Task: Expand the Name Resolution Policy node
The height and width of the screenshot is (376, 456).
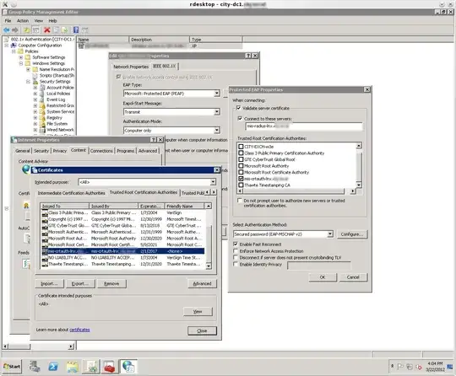Action: pos(28,69)
